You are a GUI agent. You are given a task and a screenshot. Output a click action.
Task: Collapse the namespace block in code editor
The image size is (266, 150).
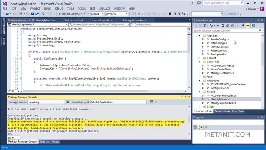[21, 29]
